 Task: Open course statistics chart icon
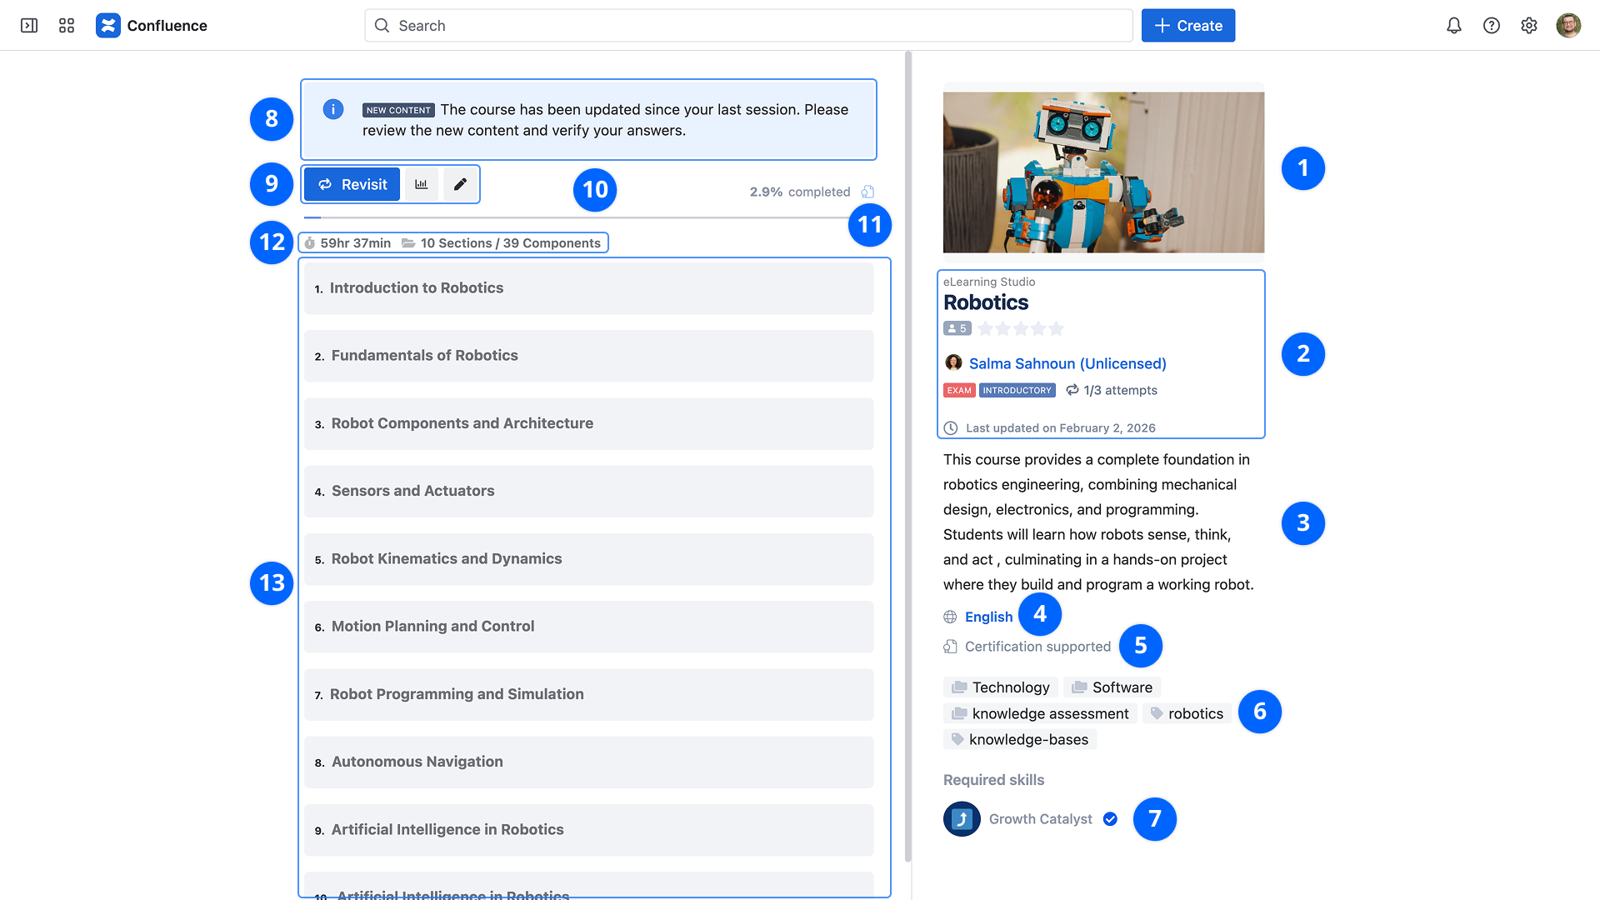point(422,185)
